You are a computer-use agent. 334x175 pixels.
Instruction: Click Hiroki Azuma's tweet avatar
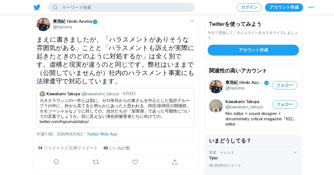(43, 24)
